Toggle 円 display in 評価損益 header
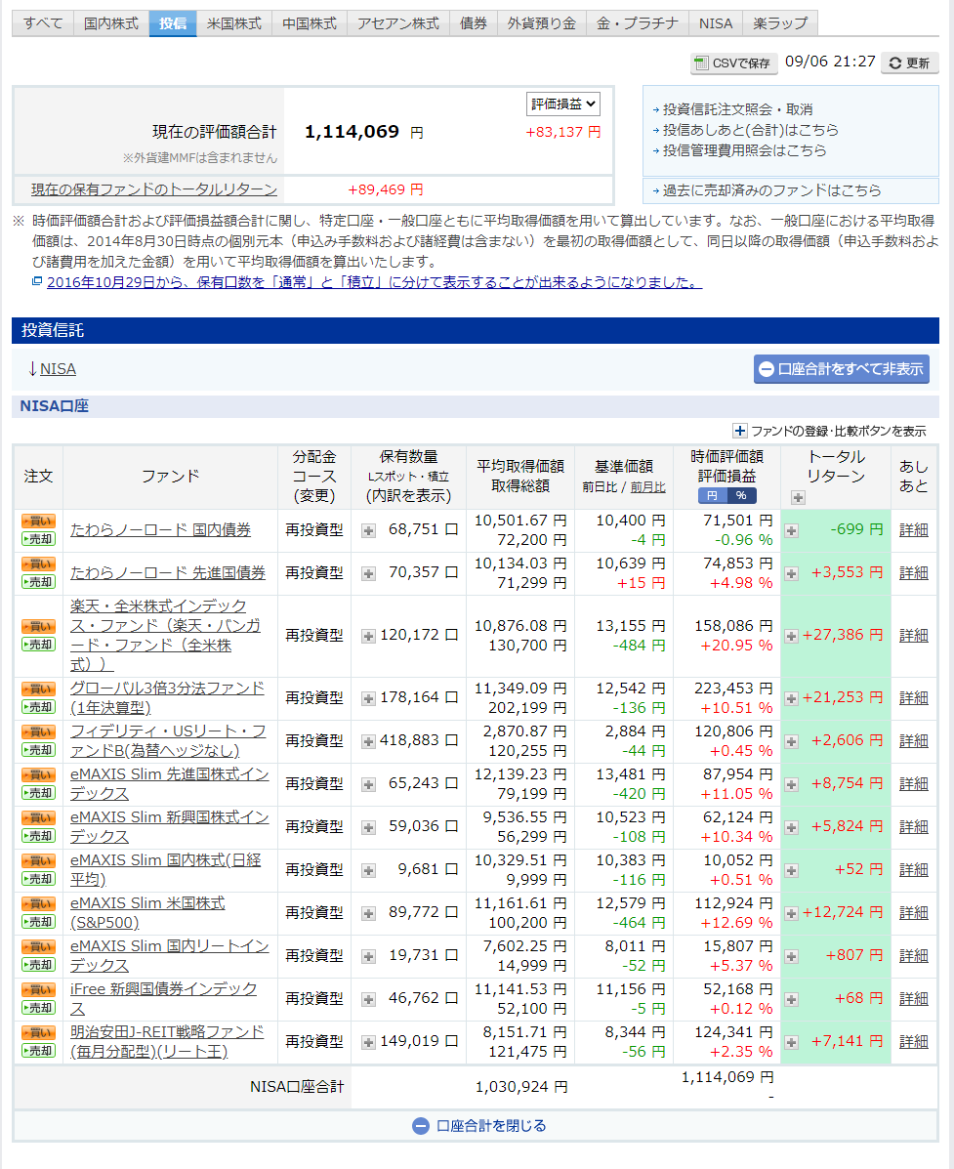954x1169 pixels. [712, 496]
